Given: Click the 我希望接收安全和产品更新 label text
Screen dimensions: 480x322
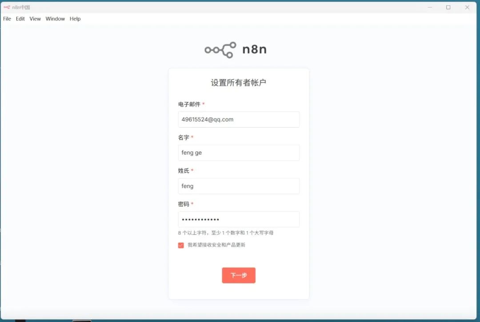Looking at the screenshot, I should point(216,245).
